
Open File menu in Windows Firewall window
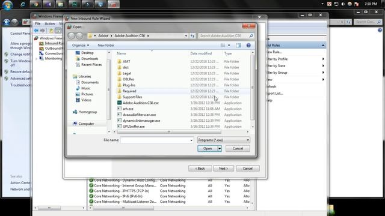(x=37, y=23)
